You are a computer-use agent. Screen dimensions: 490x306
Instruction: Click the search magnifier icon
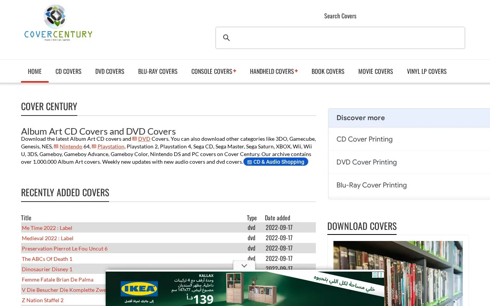tap(227, 38)
